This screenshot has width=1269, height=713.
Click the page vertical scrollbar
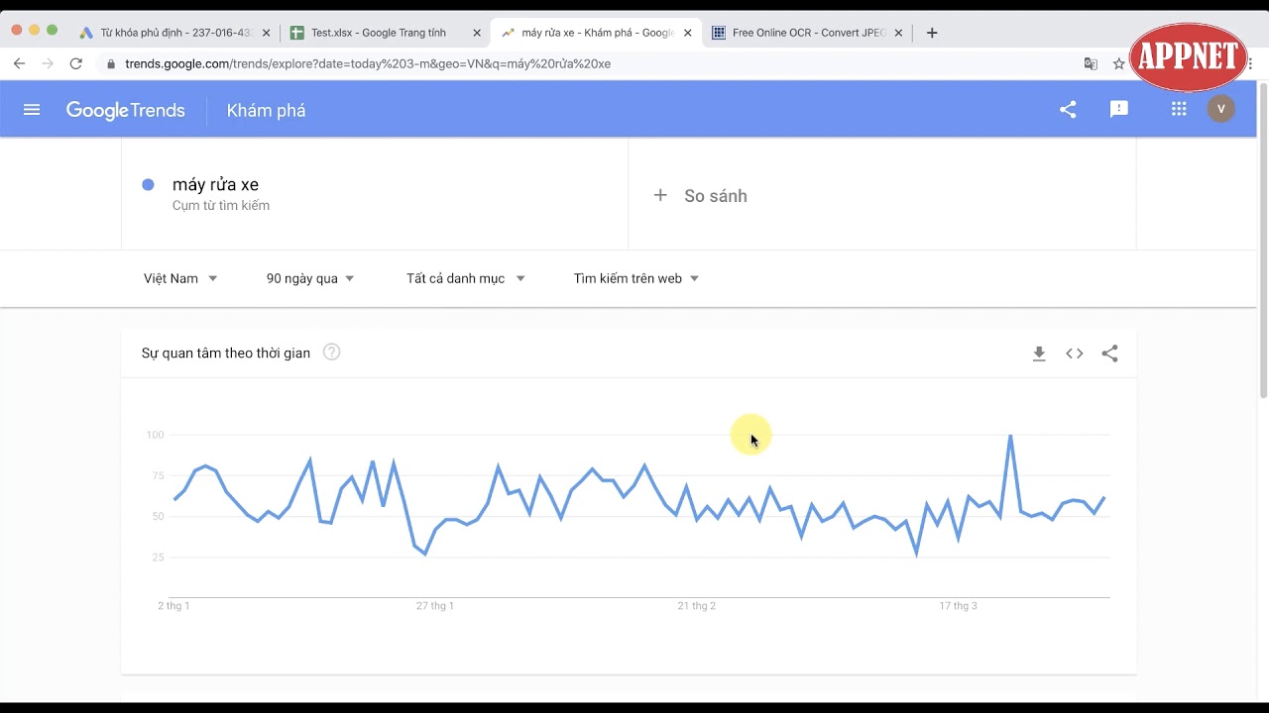1263,242
